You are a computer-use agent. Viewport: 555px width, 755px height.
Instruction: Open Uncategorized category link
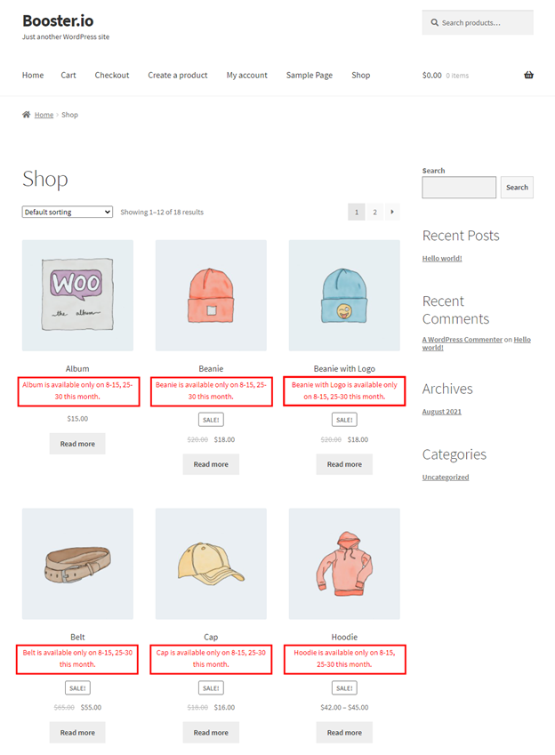coord(446,478)
